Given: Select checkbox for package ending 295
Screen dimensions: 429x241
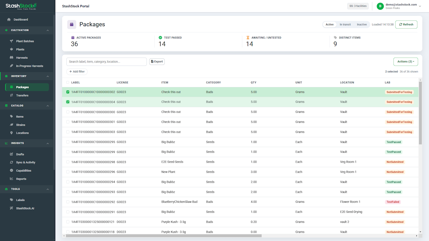Looking at the screenshot, I should [x=68, y=142].
